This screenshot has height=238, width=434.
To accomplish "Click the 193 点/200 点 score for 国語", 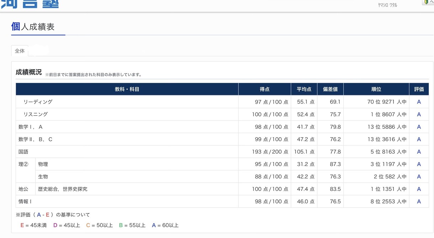I will [270, 152].
